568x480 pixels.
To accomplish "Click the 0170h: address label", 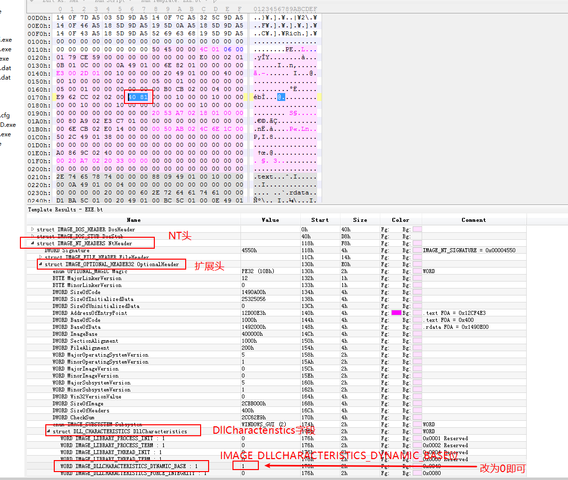I will [x=39, y=97].
